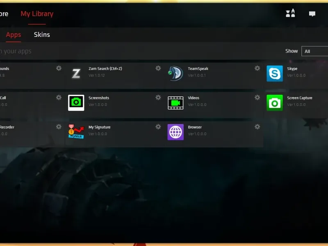Switch to the My Library tab
The height and width of the screenshot is (246, 328).
(37, 14)
